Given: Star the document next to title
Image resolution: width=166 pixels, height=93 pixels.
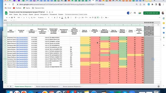Looking at the screenshot, I should [x=47, y=12].
